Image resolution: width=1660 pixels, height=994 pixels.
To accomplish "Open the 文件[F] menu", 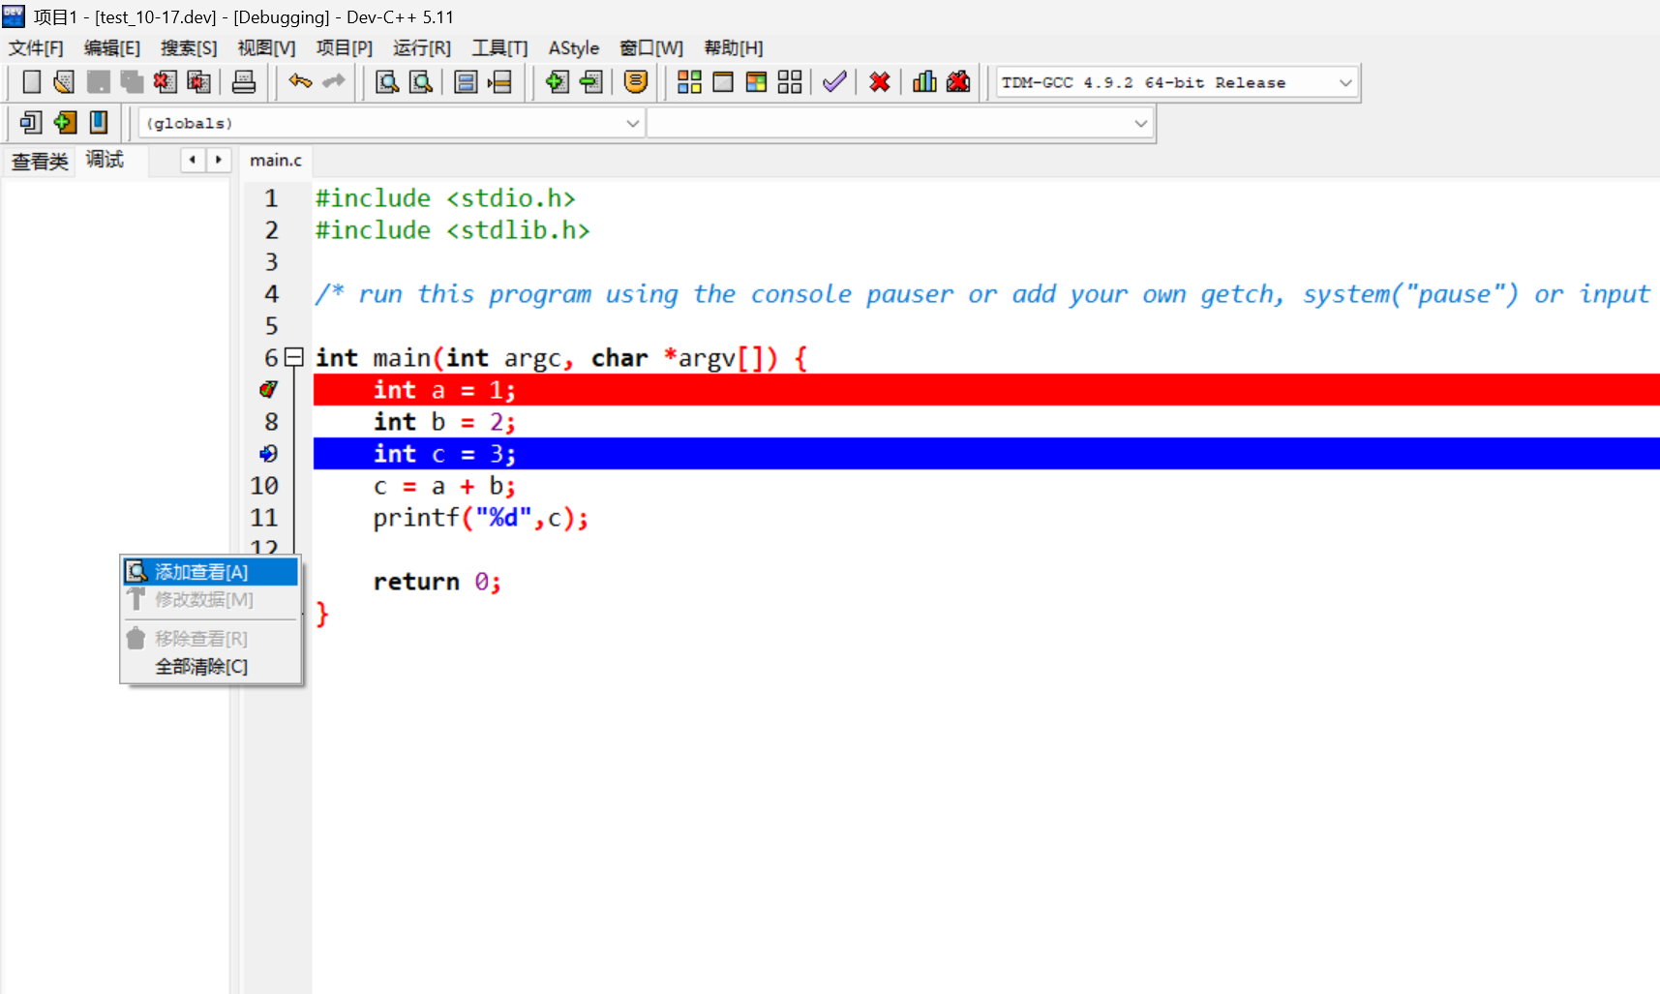I will click(36, 48).
